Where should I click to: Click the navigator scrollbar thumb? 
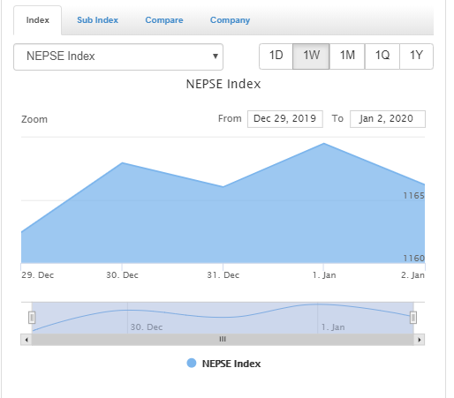tap(223, 340)
